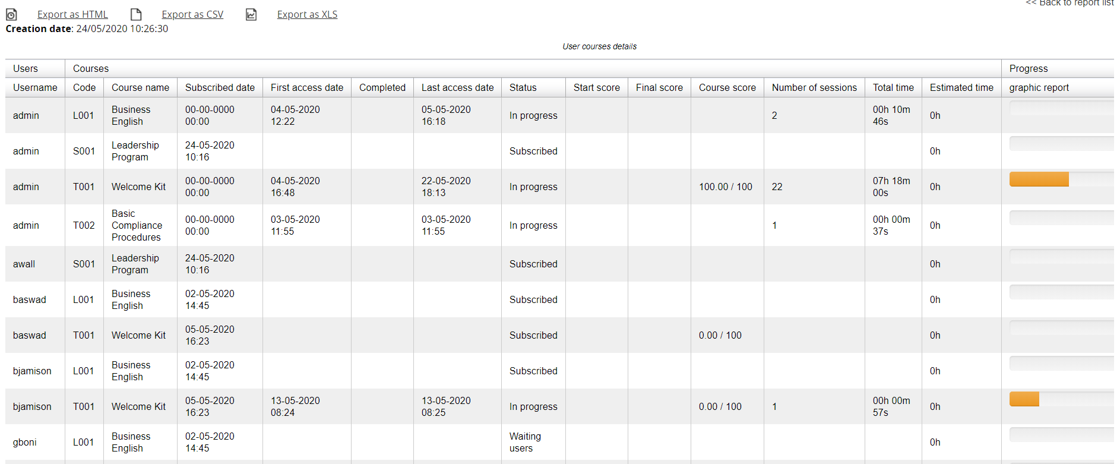
Task: Click the Subscribed date column header
Action: (220, 87)
